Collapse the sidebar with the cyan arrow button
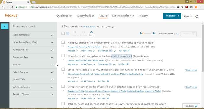204x109 pixels. pos(5,26)
